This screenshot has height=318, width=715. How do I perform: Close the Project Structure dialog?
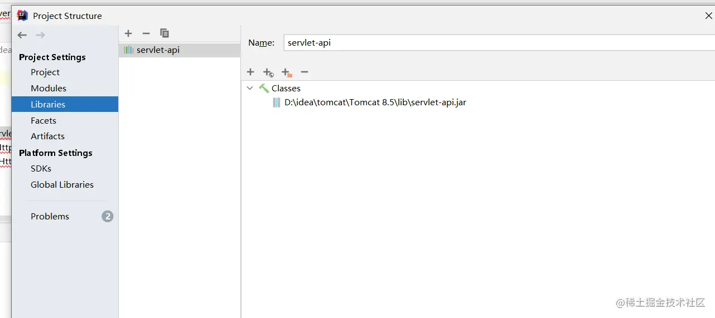point(708,16)
